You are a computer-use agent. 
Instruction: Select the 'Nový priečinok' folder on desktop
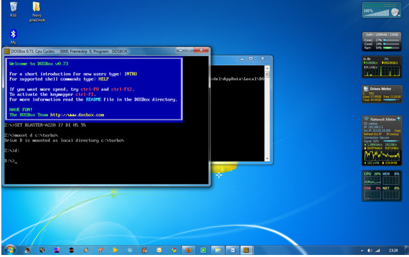pos(36,11)
